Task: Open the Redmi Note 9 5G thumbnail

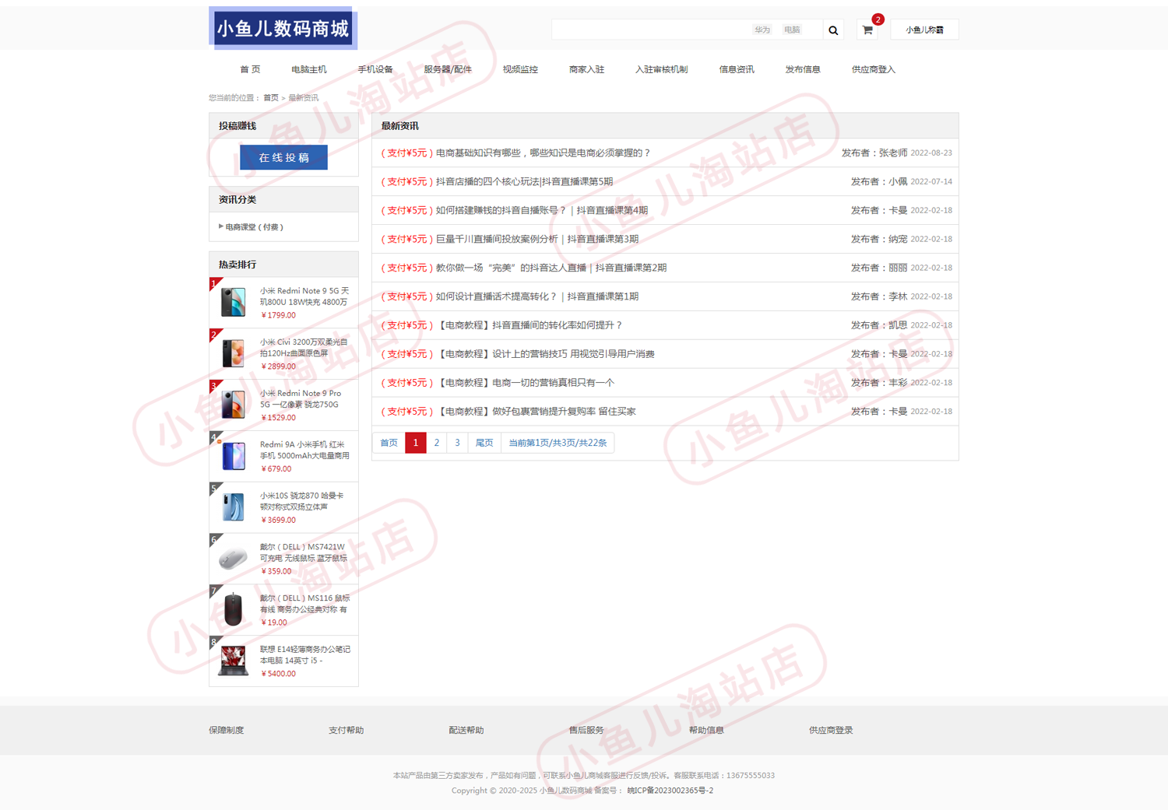Action: (x=233, y=302)
